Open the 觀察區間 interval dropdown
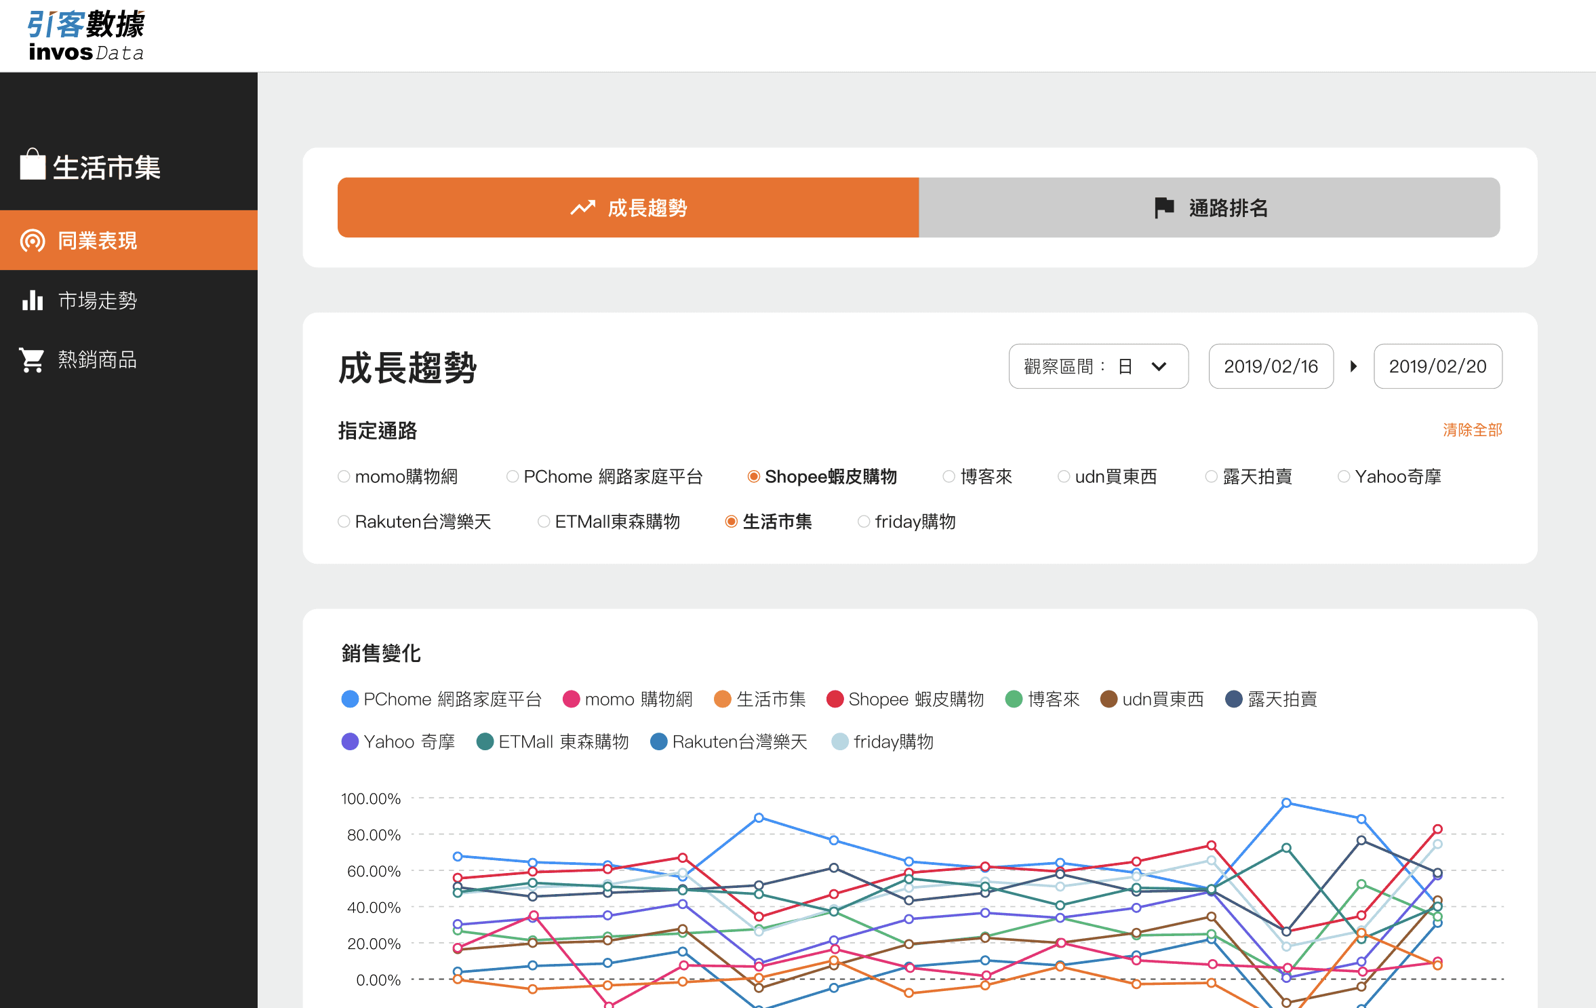Image resolution: width=1596 pixels, height=1008 pixels. click(x=1098, y=367)
